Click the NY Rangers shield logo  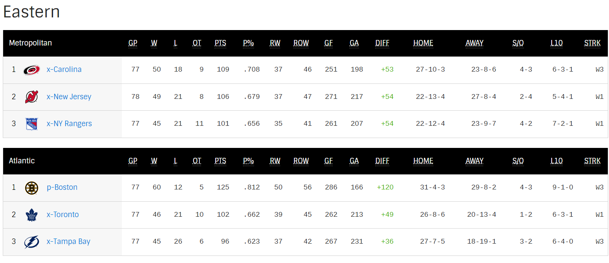tap(31, 124)
